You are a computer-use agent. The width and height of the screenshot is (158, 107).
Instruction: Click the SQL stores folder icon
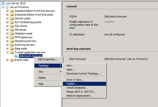[x=12, y=26]
